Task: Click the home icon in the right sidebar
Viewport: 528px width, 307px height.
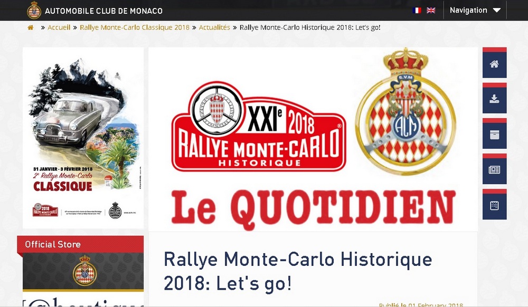Action: click(494, 63)
